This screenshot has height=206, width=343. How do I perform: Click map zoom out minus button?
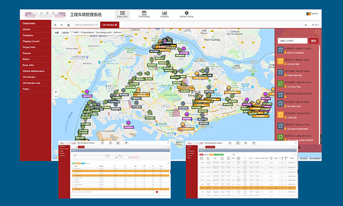click(56, 97)
